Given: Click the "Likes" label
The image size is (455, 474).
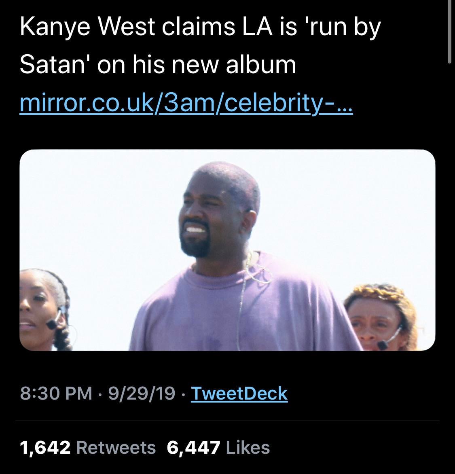Looking at the screenshot, I should pos(248,448).
